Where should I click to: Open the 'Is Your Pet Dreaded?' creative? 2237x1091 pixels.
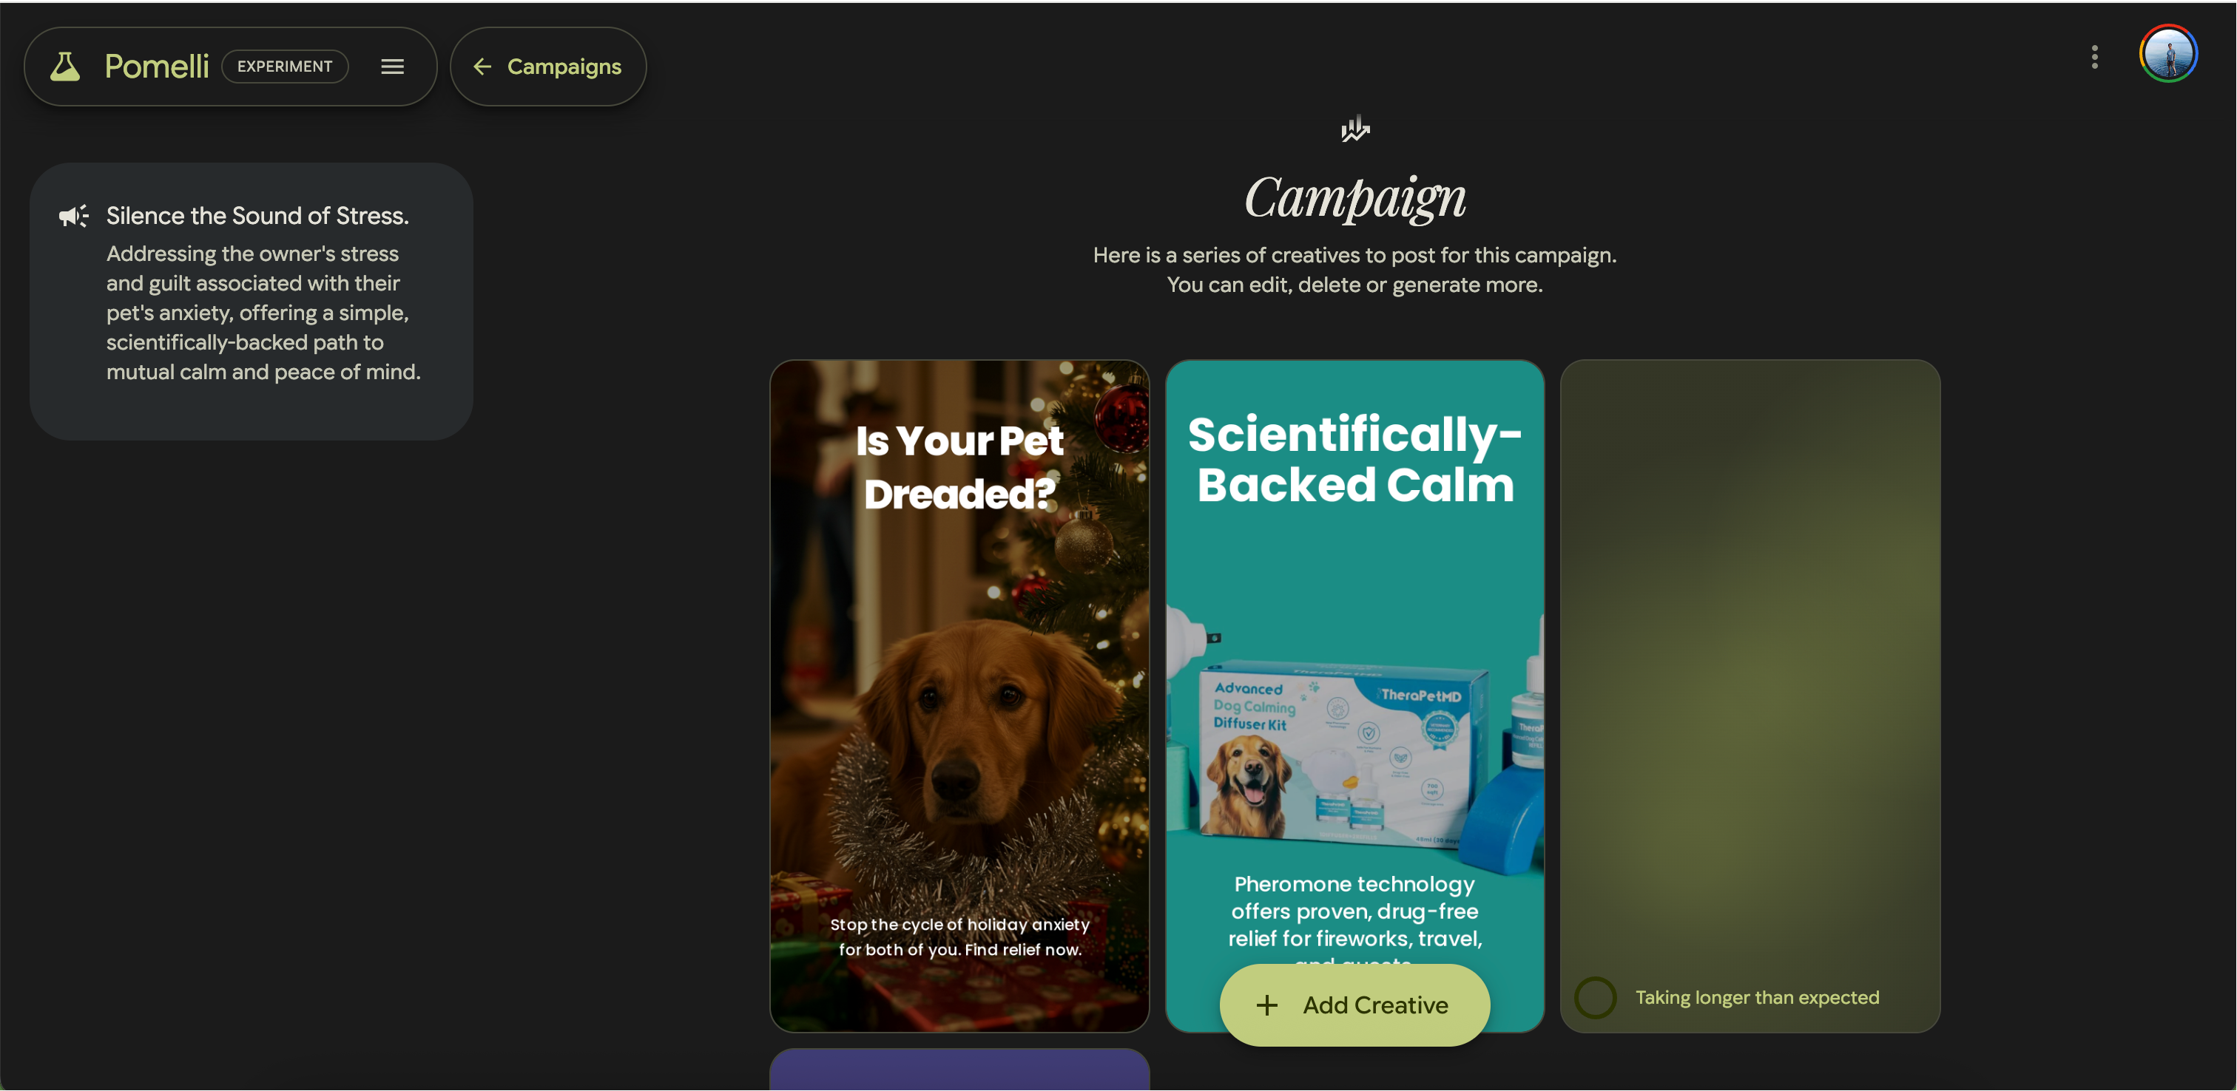959,696
